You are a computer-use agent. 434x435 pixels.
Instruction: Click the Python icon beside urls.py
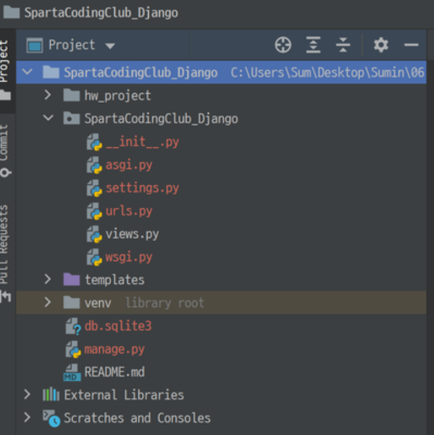coord(94,211)
